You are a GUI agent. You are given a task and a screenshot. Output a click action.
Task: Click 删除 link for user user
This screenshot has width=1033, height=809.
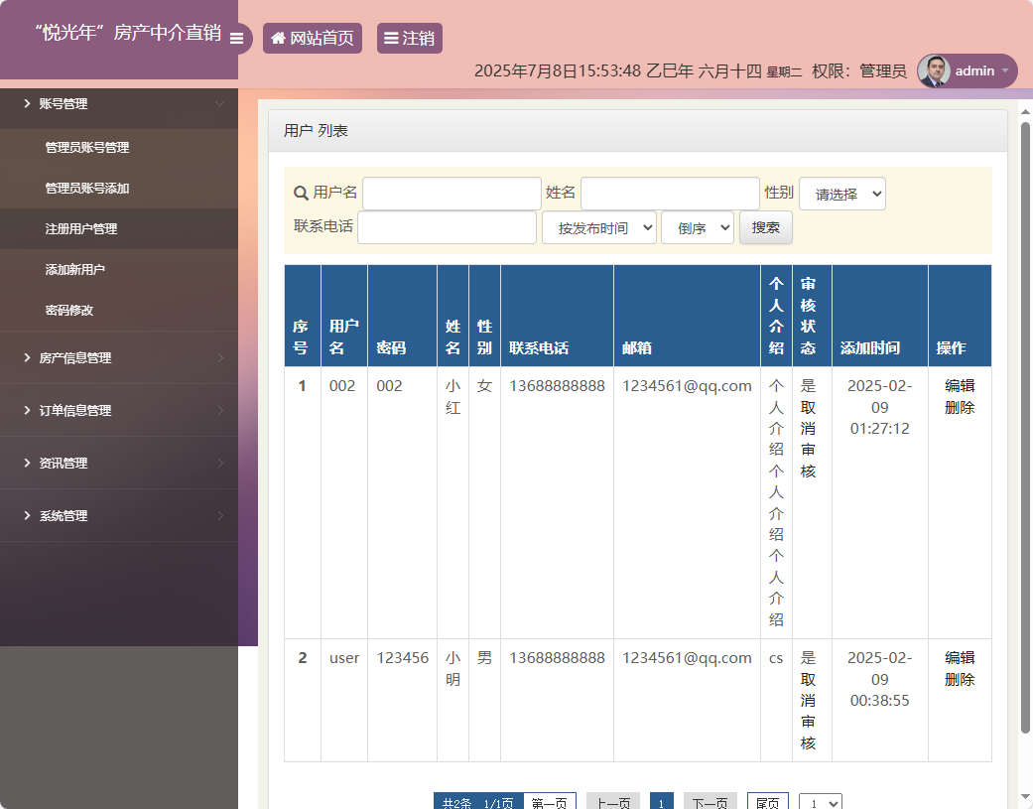coord(959,680)
